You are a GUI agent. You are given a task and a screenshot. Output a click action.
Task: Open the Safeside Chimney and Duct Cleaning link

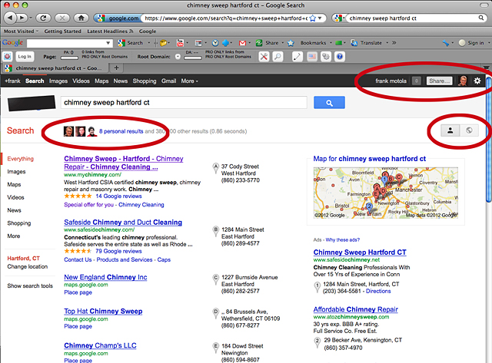pos(123,223)
